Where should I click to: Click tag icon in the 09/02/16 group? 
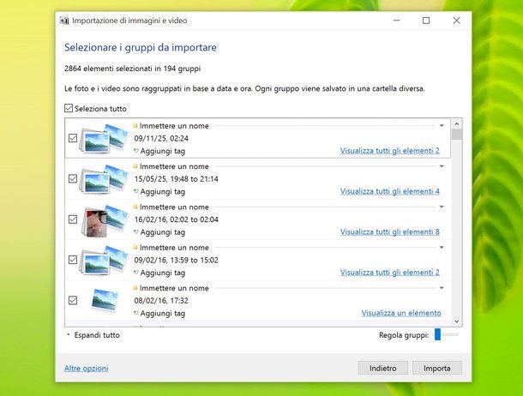(x=135, y=273)
